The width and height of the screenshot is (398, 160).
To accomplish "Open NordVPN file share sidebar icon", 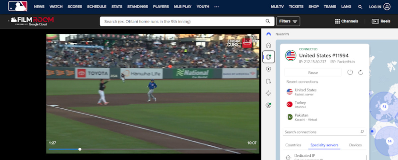I will point(269,81).
